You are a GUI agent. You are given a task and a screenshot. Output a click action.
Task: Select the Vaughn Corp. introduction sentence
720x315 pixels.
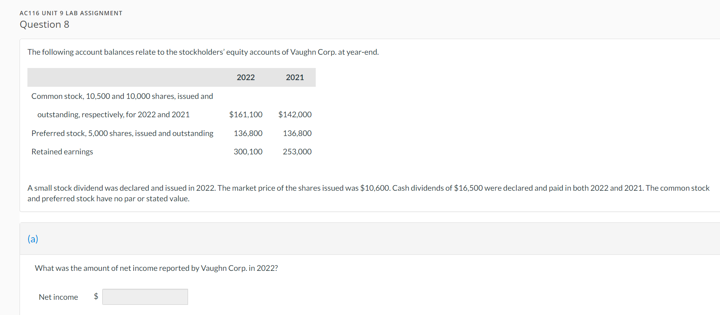pos(203,52)
